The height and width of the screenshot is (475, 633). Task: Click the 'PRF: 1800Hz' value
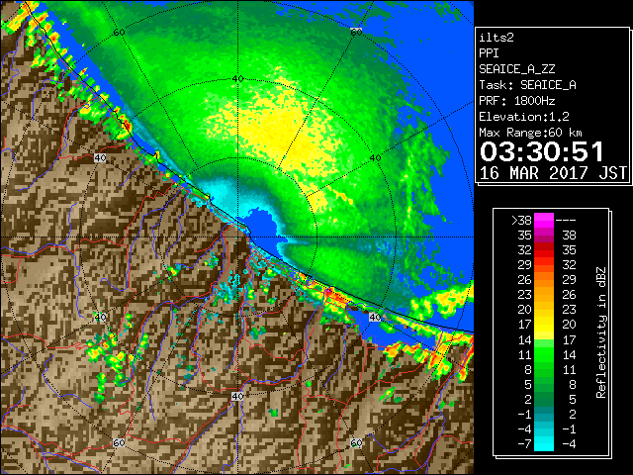(516, 101)
